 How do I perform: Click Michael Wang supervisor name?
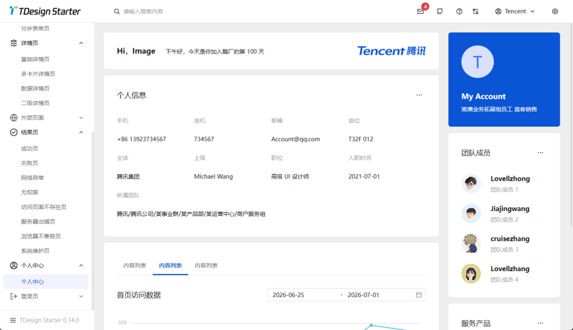pos(213,177)
